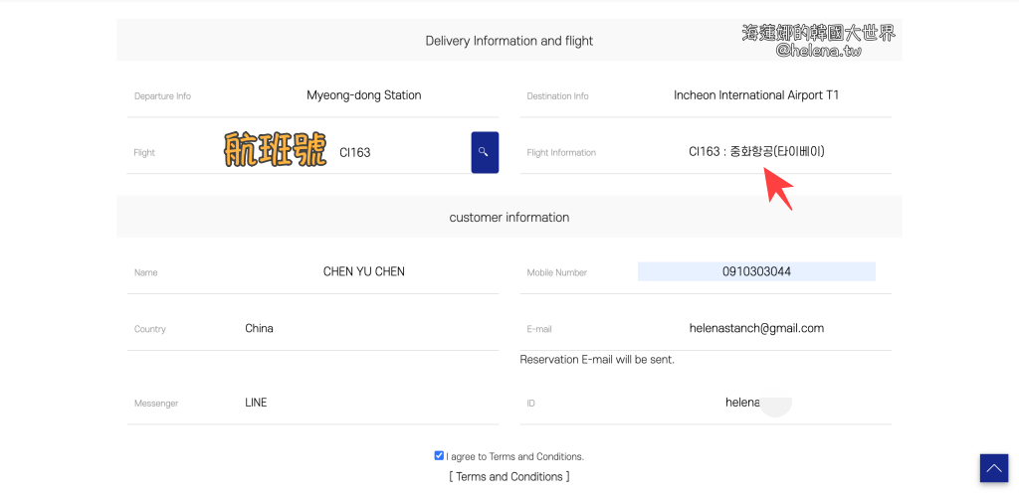Click the E-mail input field
Screen dimensions: 1019x495
coord(756,328)
